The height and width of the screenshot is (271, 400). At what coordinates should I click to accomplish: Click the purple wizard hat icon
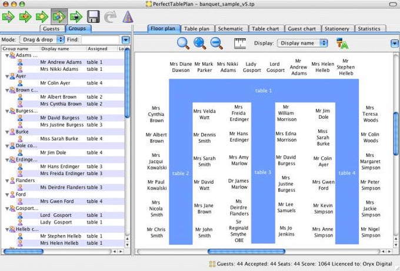tap(128, 17)
